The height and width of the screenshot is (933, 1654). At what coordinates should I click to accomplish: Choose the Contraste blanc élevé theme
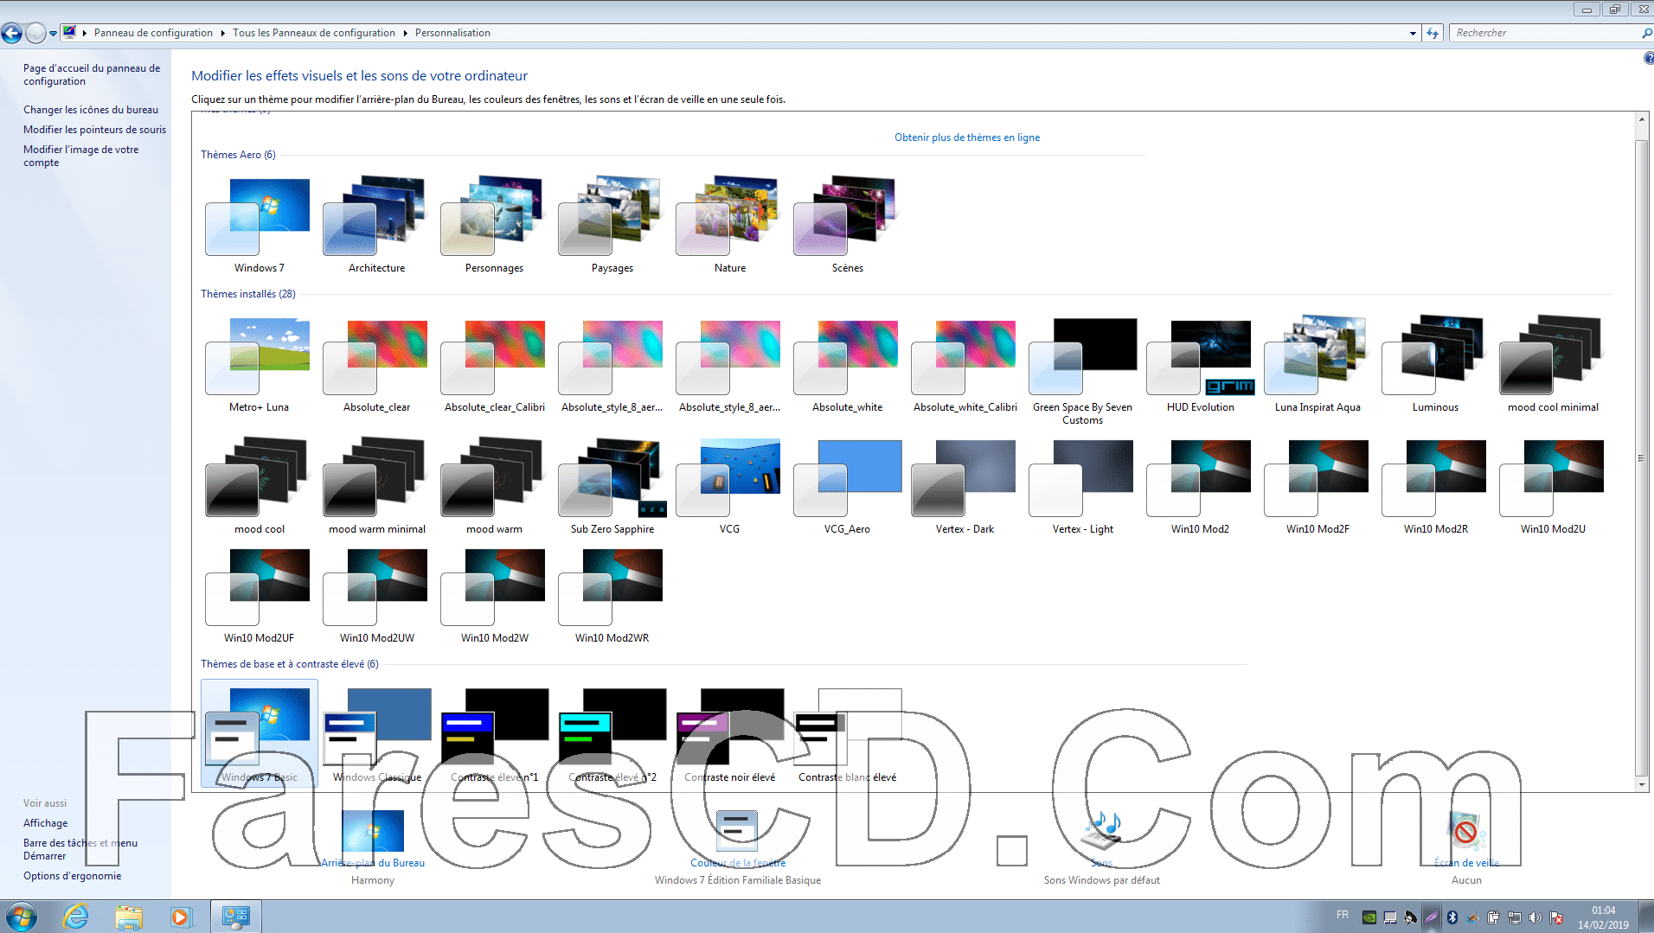pos(847,733)
